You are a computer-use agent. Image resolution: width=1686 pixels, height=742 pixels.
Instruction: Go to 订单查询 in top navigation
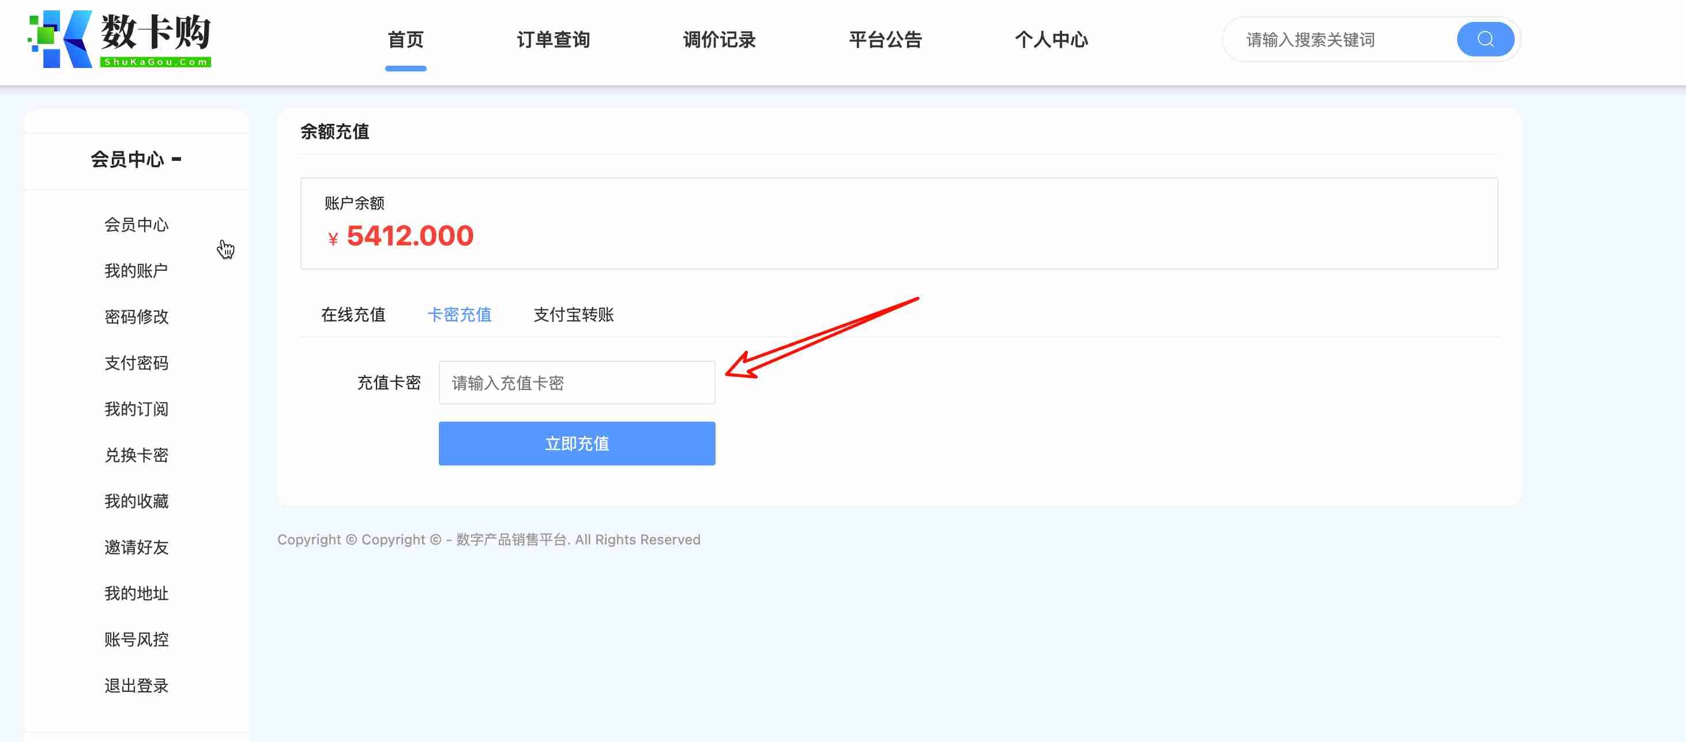pyautogui.click(x=553, y=40)
